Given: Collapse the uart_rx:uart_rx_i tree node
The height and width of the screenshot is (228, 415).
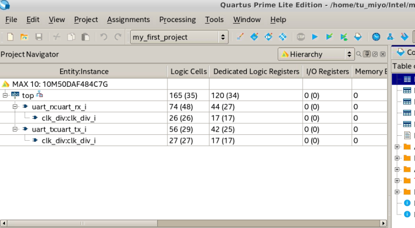Looking at the screenshot, I should [15, 107].
